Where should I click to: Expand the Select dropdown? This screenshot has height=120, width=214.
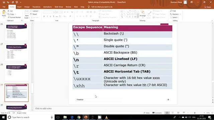coord(174,17)
